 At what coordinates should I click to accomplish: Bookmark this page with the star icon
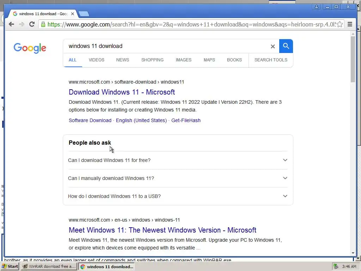pyautogui.click(x=339, y=24)
